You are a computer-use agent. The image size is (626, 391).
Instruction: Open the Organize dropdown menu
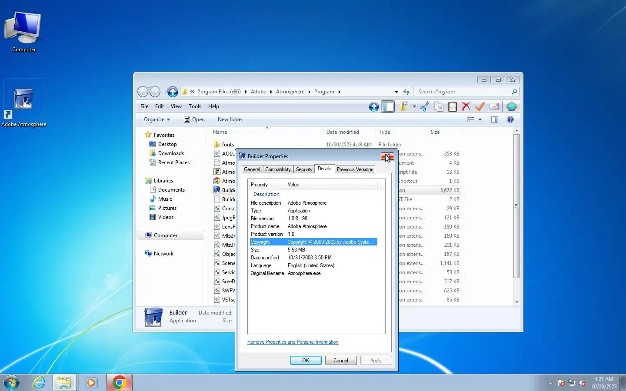pos(157,119)
